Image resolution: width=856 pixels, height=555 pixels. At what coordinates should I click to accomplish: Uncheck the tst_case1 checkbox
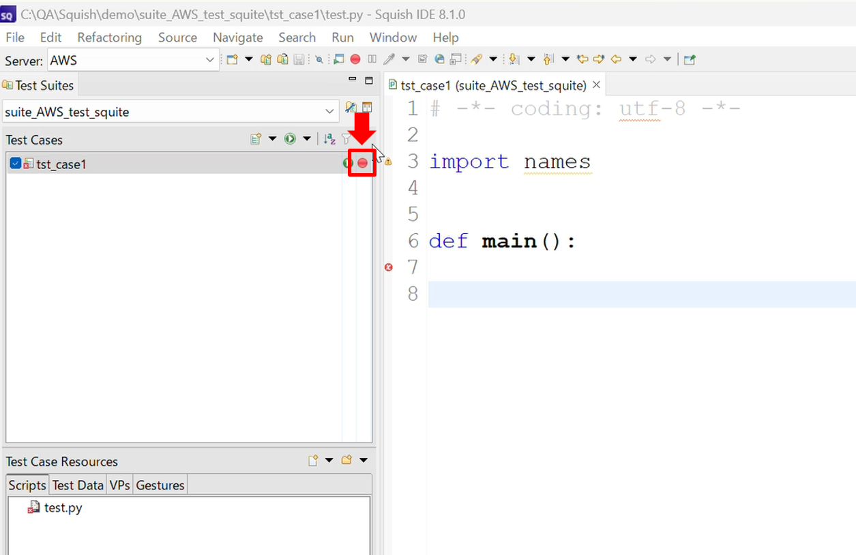click(15, 164)
